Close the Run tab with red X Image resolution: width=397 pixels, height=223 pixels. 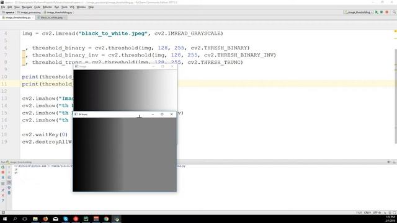pos(2,196)
